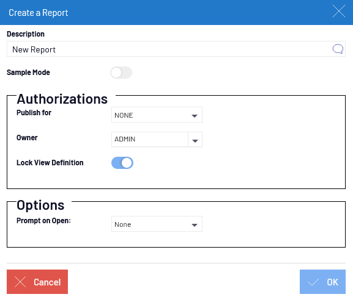Click the Cancel button
Image resolution: width=353 pixels, height=297 pixels.
point(37,282)
